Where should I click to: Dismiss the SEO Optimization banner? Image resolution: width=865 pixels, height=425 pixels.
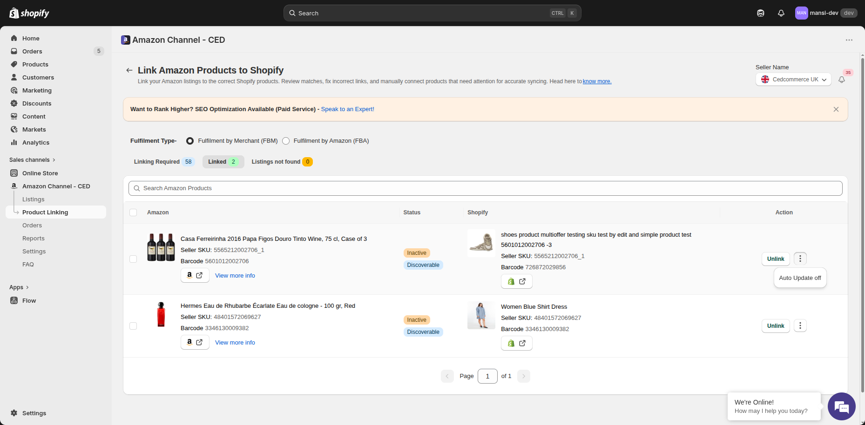tap(836, 109)
